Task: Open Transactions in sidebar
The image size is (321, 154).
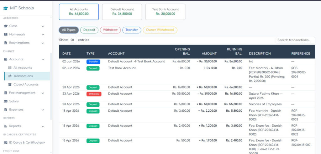Action: [x=27, y=76]
